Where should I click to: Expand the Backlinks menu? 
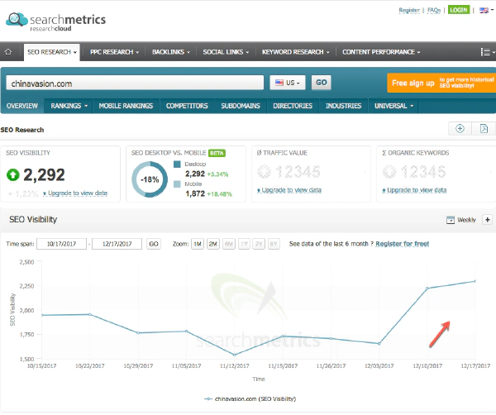171,52
